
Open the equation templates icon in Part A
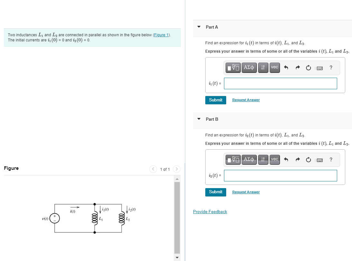[x=233, y=67]
